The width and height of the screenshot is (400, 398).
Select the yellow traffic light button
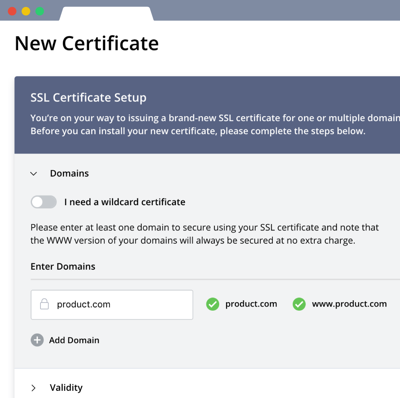click(26, 11)
